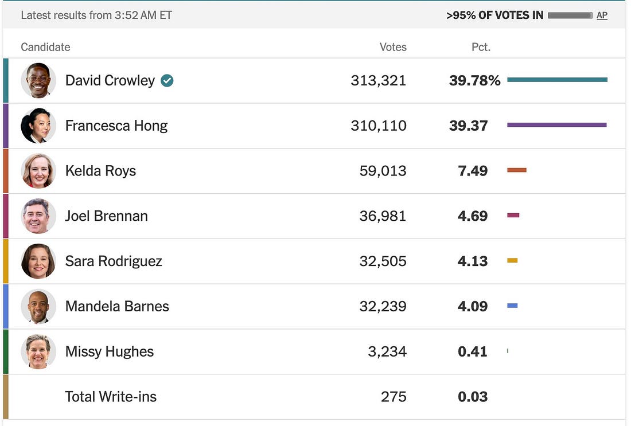This screenshot has height=426, width=631.
Task: Select the Total Write-ins row label
Action: [x=111, y=397]
